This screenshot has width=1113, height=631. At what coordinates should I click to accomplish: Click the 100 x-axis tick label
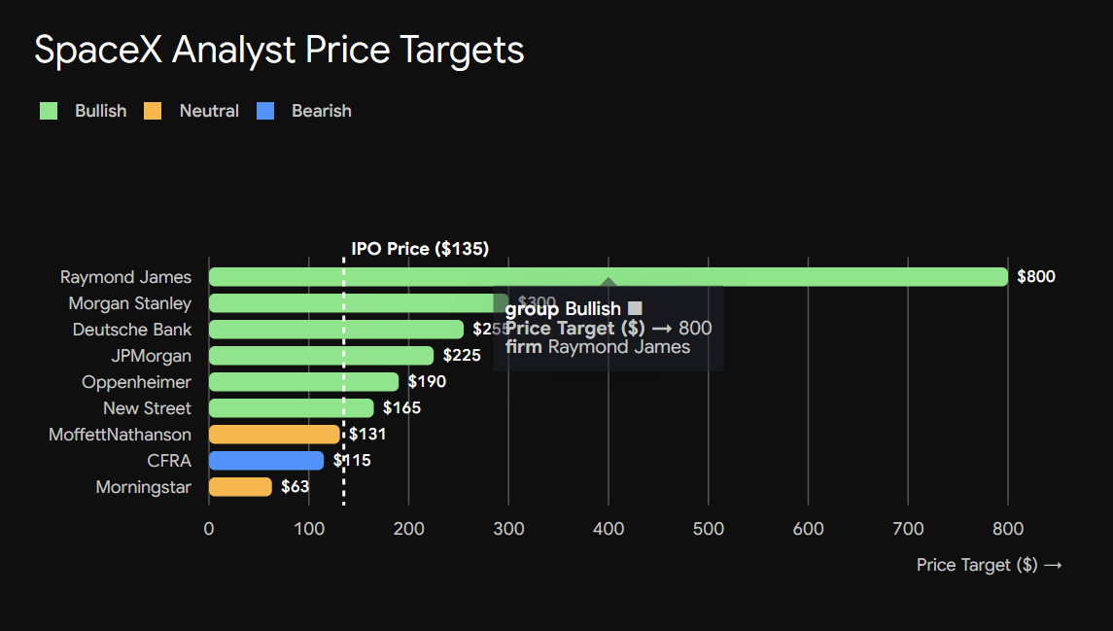[309, 529]
